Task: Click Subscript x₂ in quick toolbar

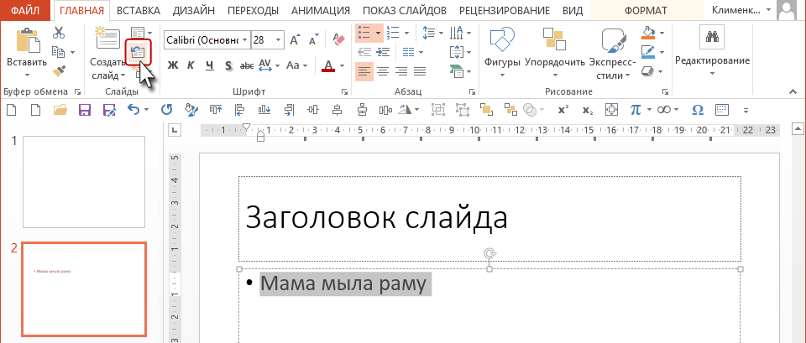Action: (x=588, y=110)
